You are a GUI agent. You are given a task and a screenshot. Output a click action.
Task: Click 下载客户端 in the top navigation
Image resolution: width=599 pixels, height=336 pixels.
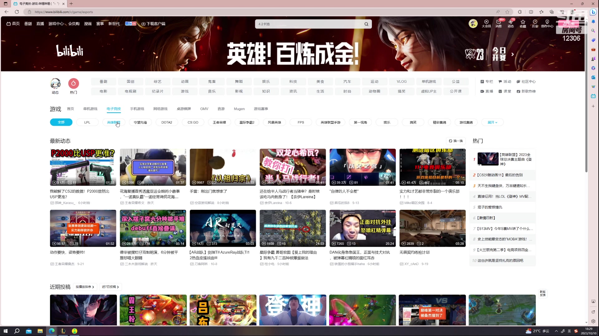153,24
